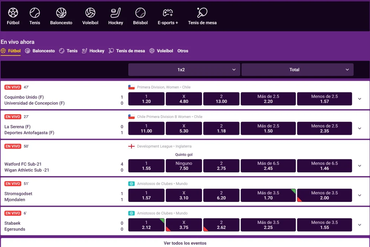
Task: Select the Hockey stick icon in top bar
Action: click(116, 13)
